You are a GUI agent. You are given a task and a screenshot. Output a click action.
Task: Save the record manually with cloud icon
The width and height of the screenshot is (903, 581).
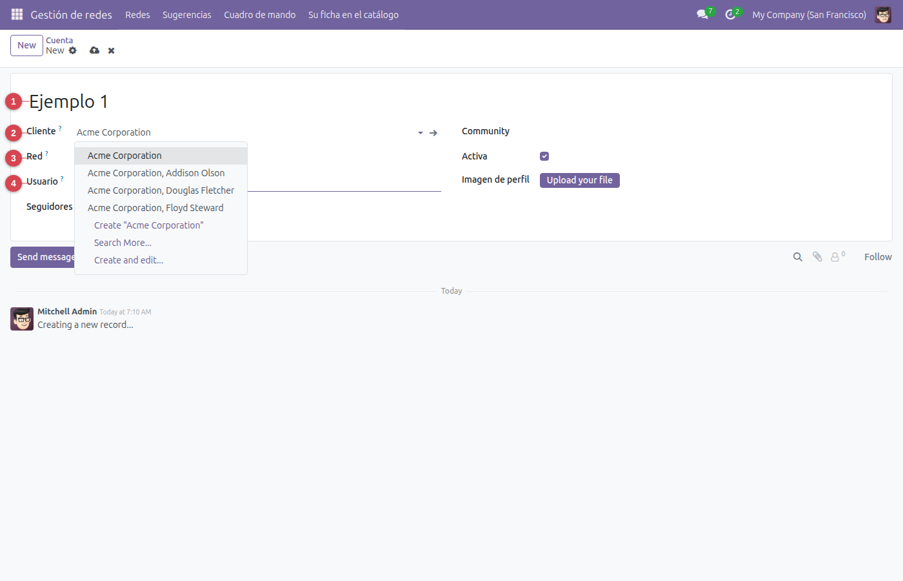[95, 50]
